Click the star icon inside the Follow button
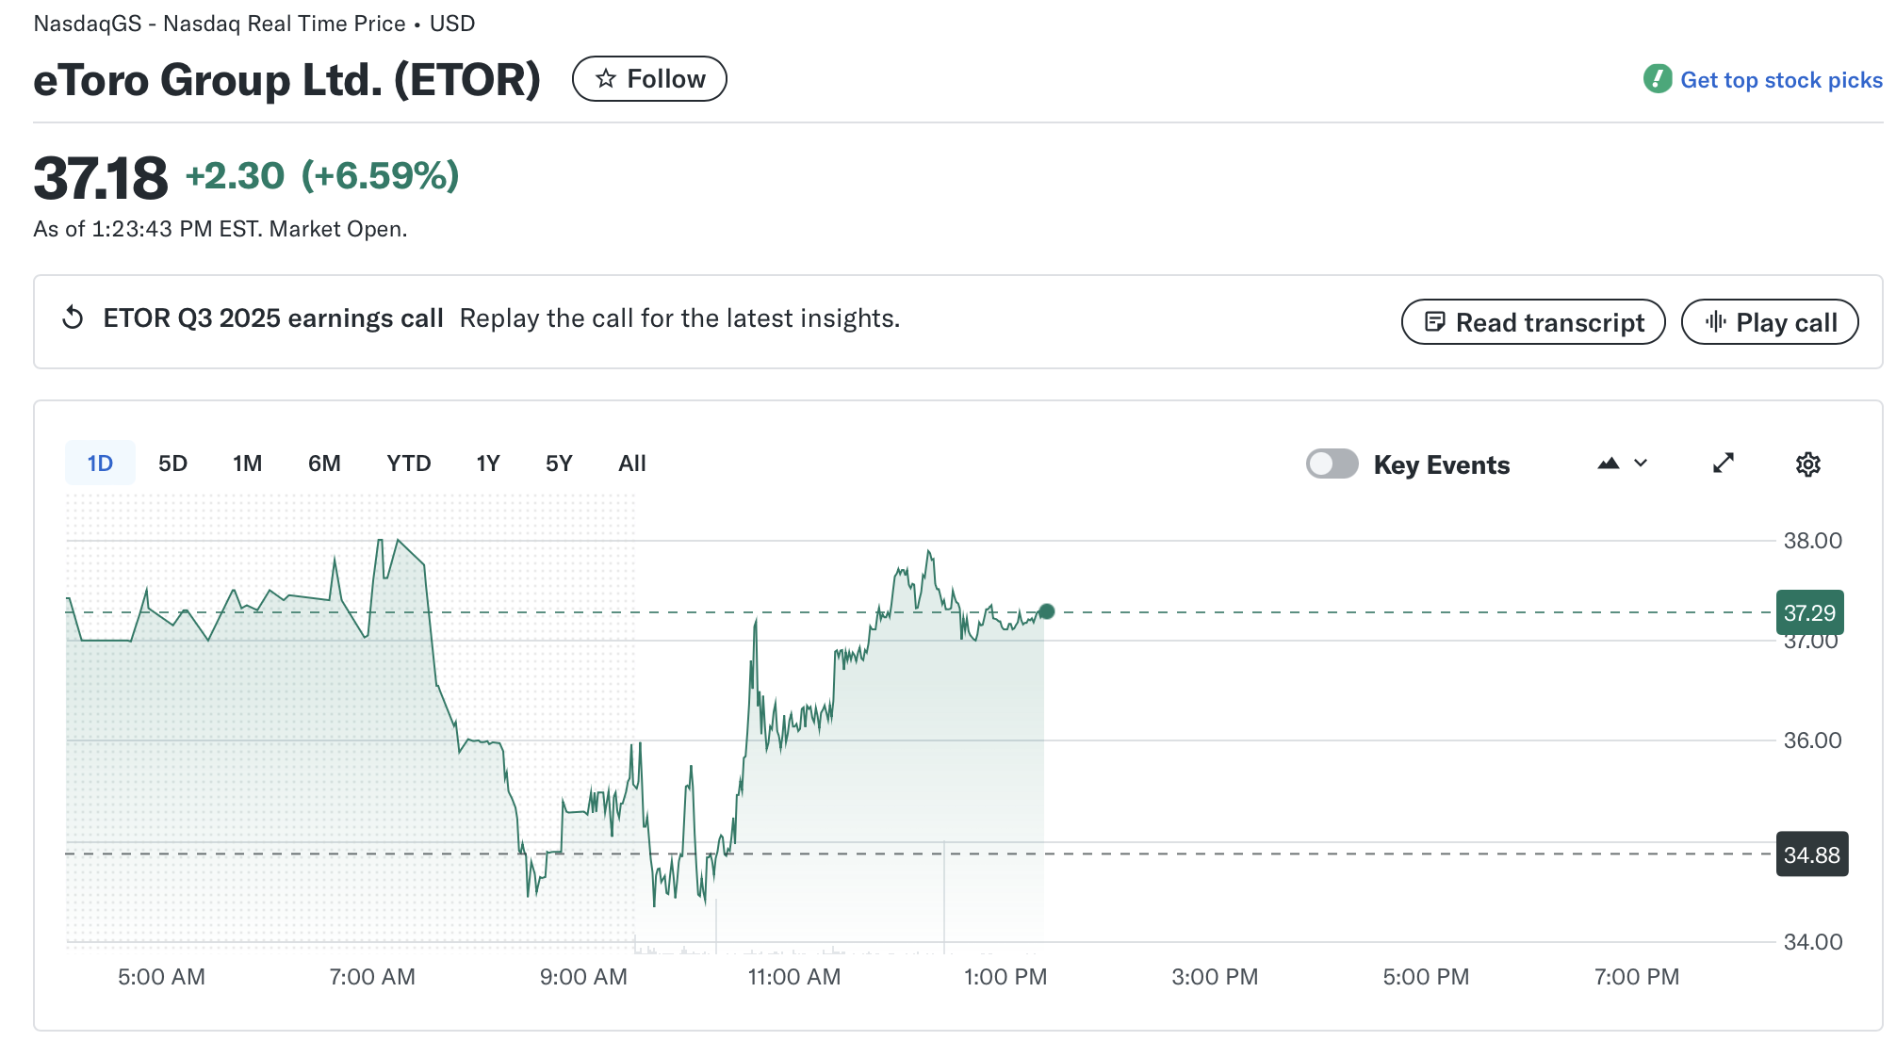1896x1041 pixels. point(607,79)
